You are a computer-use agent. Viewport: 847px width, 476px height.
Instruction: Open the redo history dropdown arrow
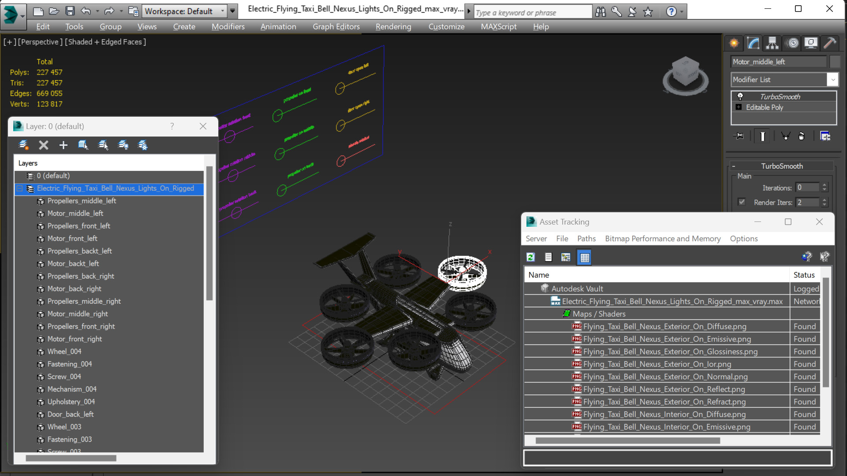(x=121, y=11)
